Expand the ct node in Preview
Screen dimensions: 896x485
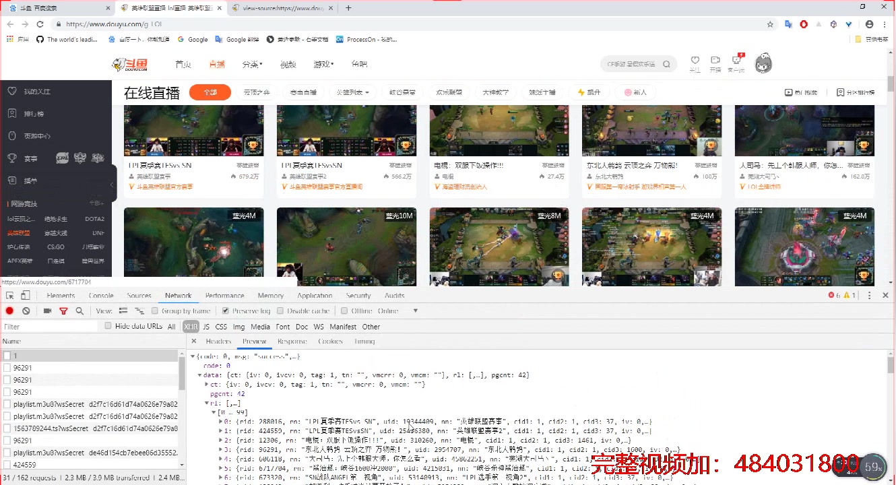point(206,384)
